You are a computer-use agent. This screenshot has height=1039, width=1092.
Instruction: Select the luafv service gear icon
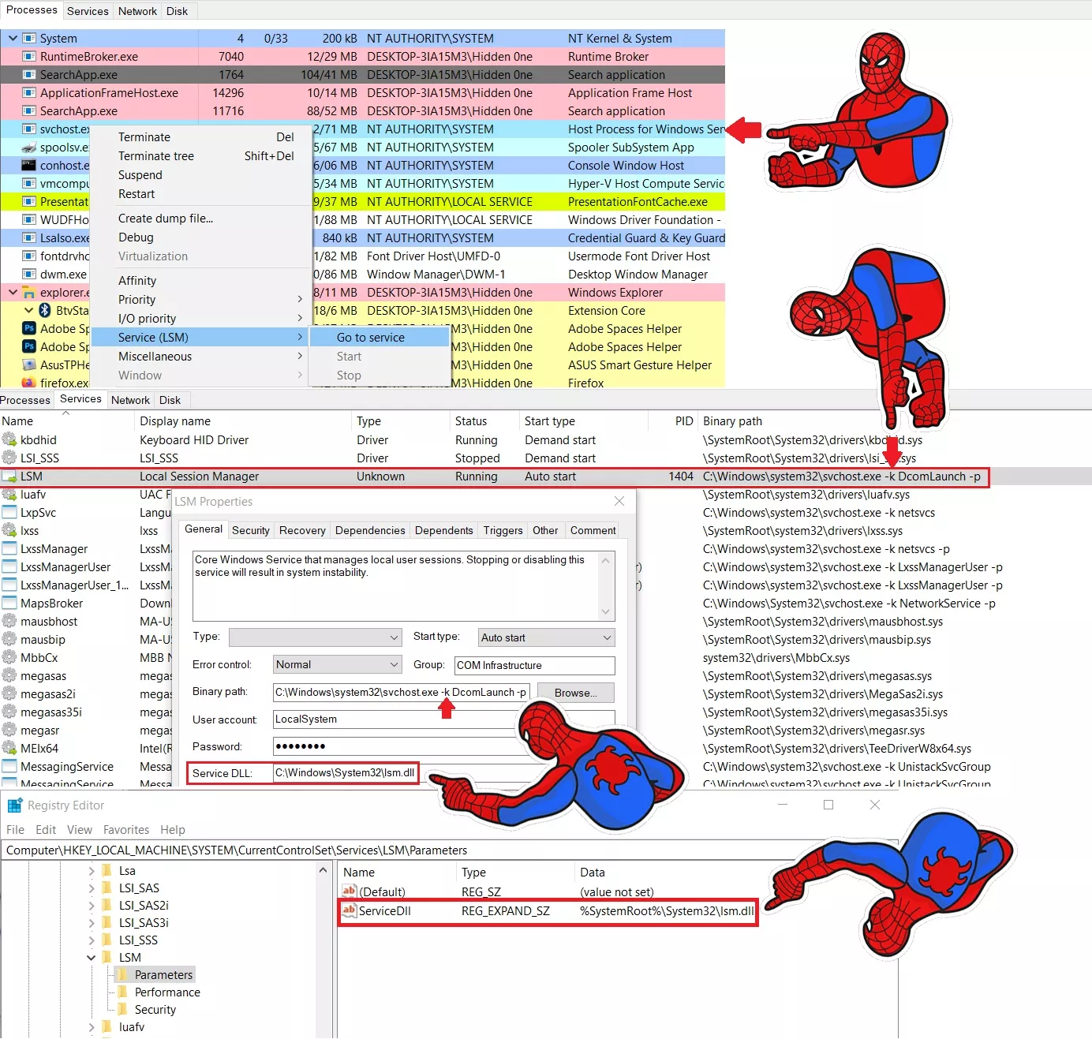coord(9,494)
